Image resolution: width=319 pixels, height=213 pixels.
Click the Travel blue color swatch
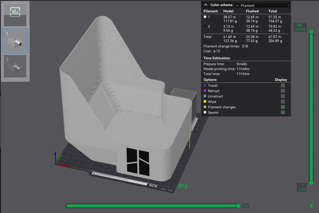205,85
